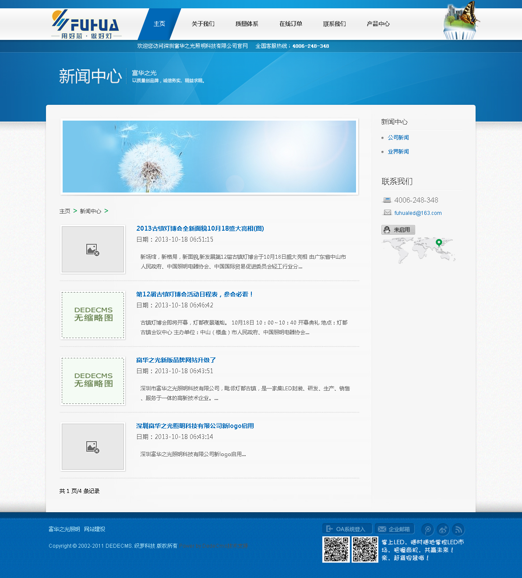Open the 公司新闻 sidebar link
The image size is (522, 578).
pyautogui.click(x=398, y=138)
